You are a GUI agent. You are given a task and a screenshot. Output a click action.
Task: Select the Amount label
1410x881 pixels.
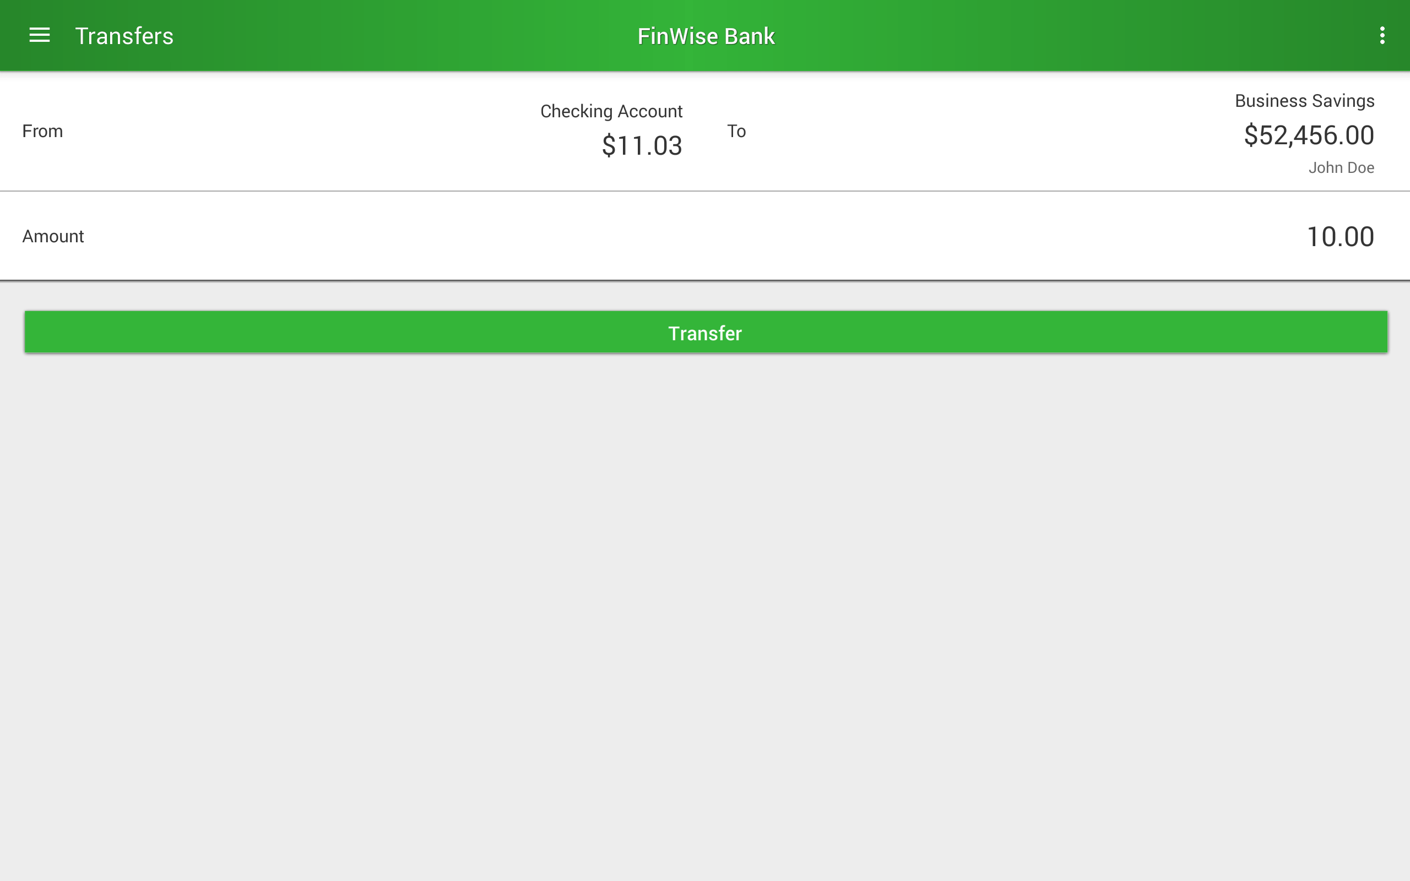pyautogui.click(x=52, y=236)
